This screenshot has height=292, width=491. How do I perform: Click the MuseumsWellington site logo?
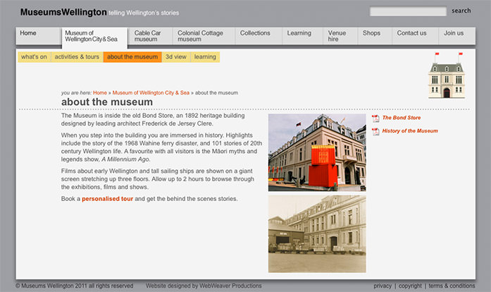tap(63, 12)
